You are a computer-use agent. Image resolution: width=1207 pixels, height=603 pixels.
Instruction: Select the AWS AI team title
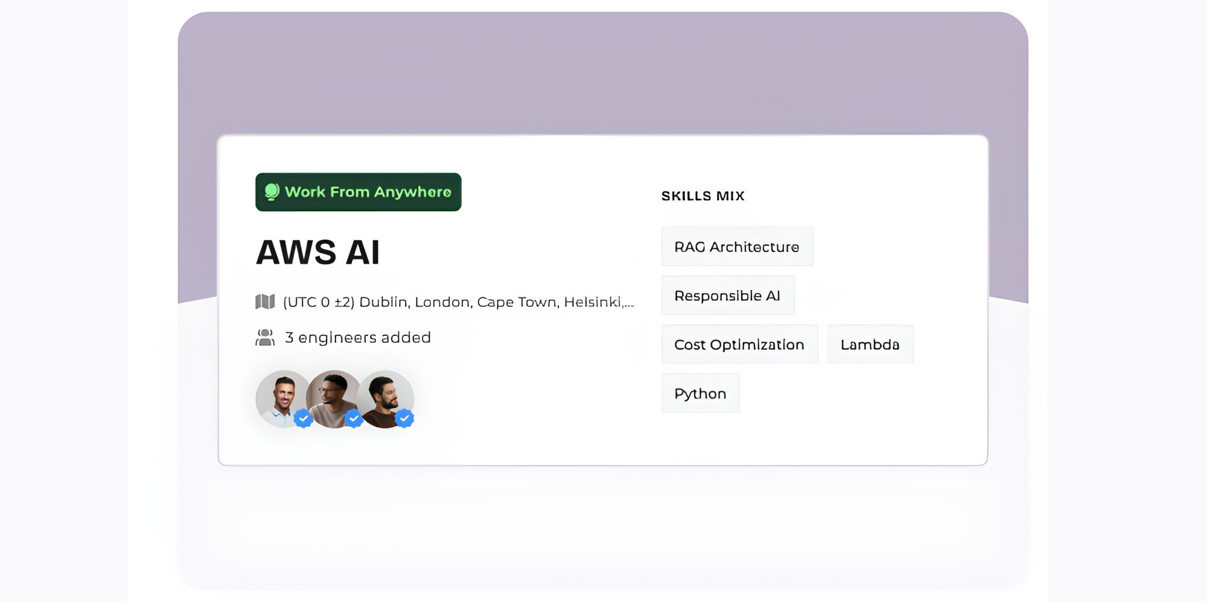tap(318, 252)
